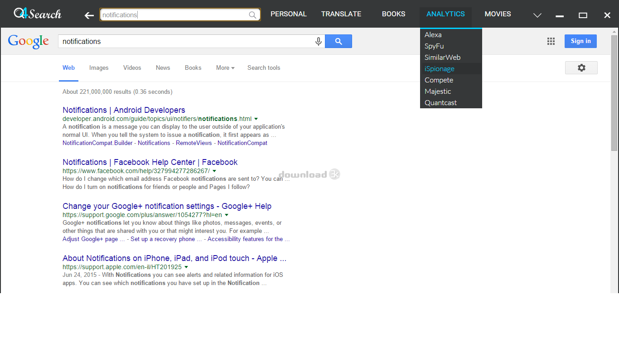Click the Google logo

tap(28, 42)
